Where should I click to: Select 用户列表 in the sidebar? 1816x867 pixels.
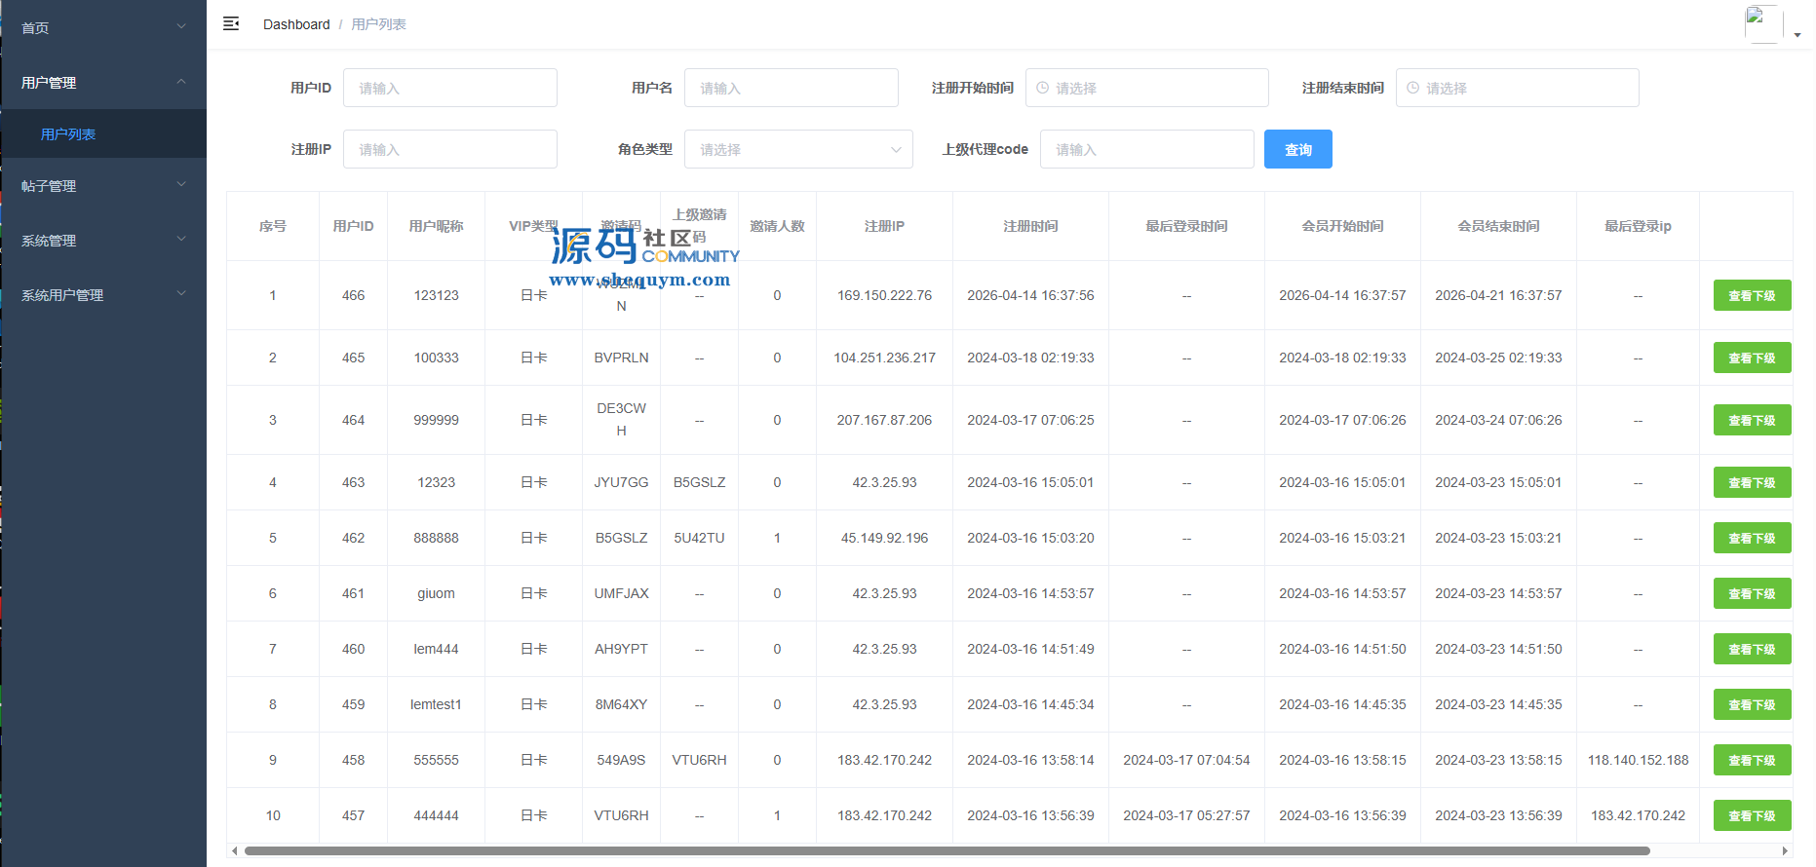click(68, 134)
